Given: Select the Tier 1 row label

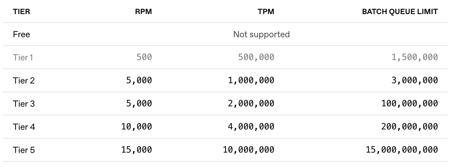Looking at the screenshot, I should pos(23,57).
